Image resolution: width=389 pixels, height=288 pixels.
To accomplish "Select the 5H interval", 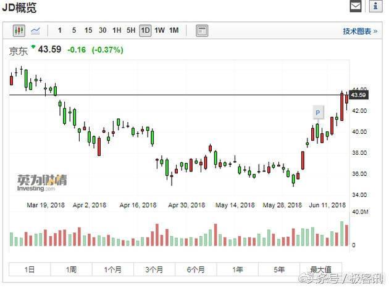I will pos(131,30).
